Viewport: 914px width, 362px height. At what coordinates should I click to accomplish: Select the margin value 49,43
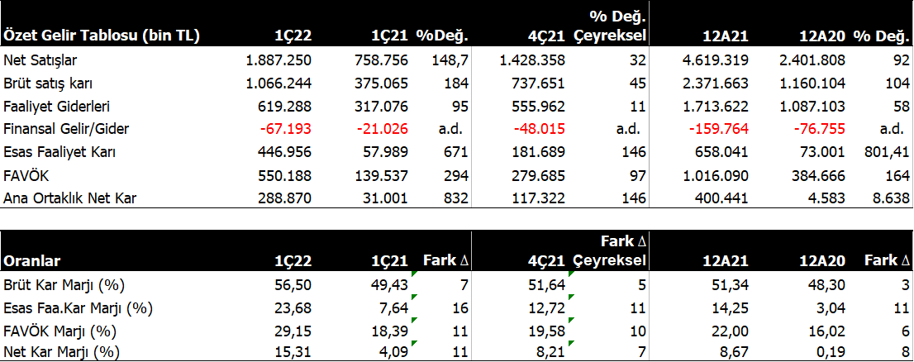point(391,285)
